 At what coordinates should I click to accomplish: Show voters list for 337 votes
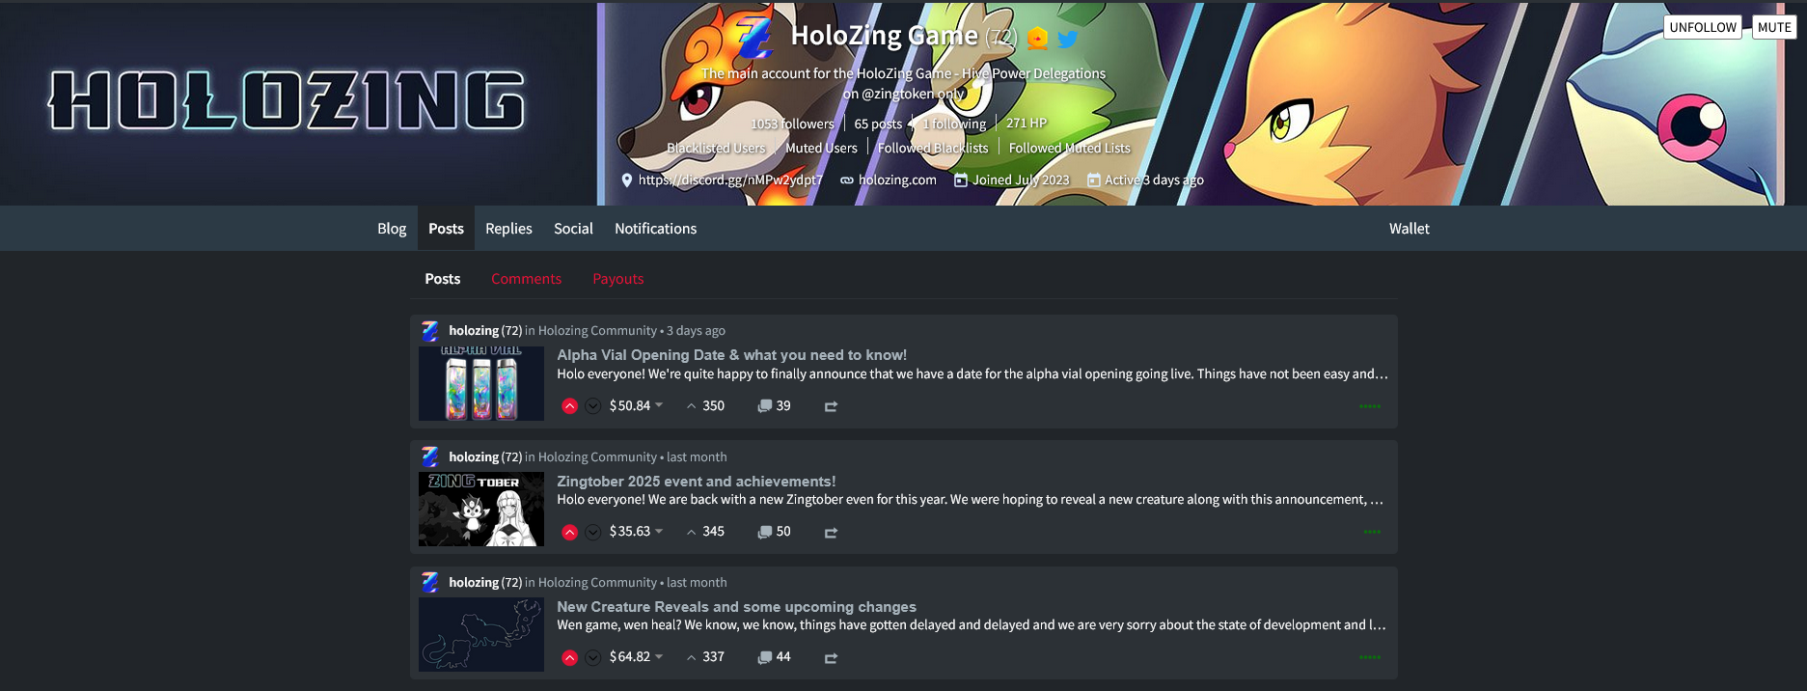pyautogui.click(x=705, y=657)
